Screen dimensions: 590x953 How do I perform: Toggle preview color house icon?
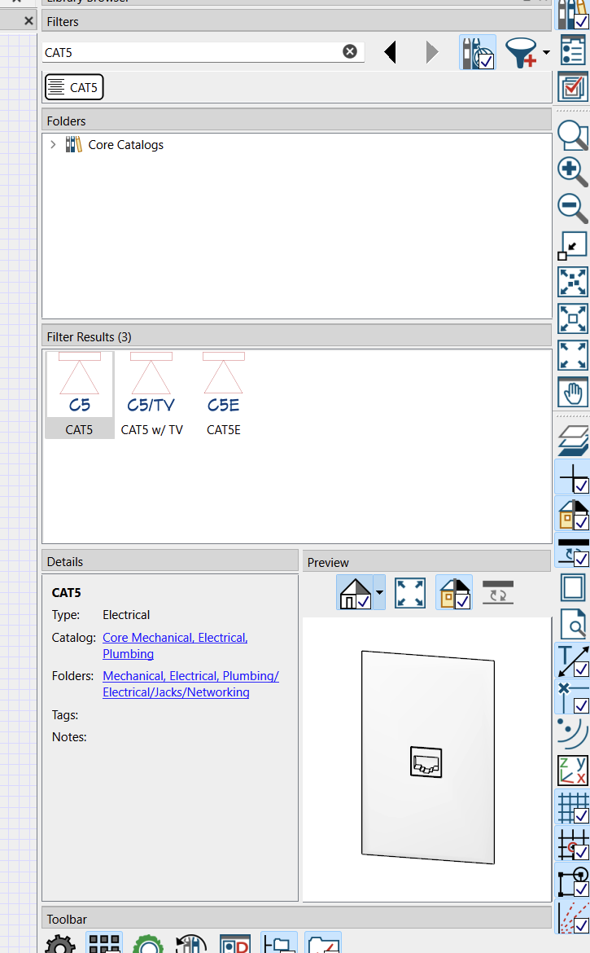click(x=454, y=593)
